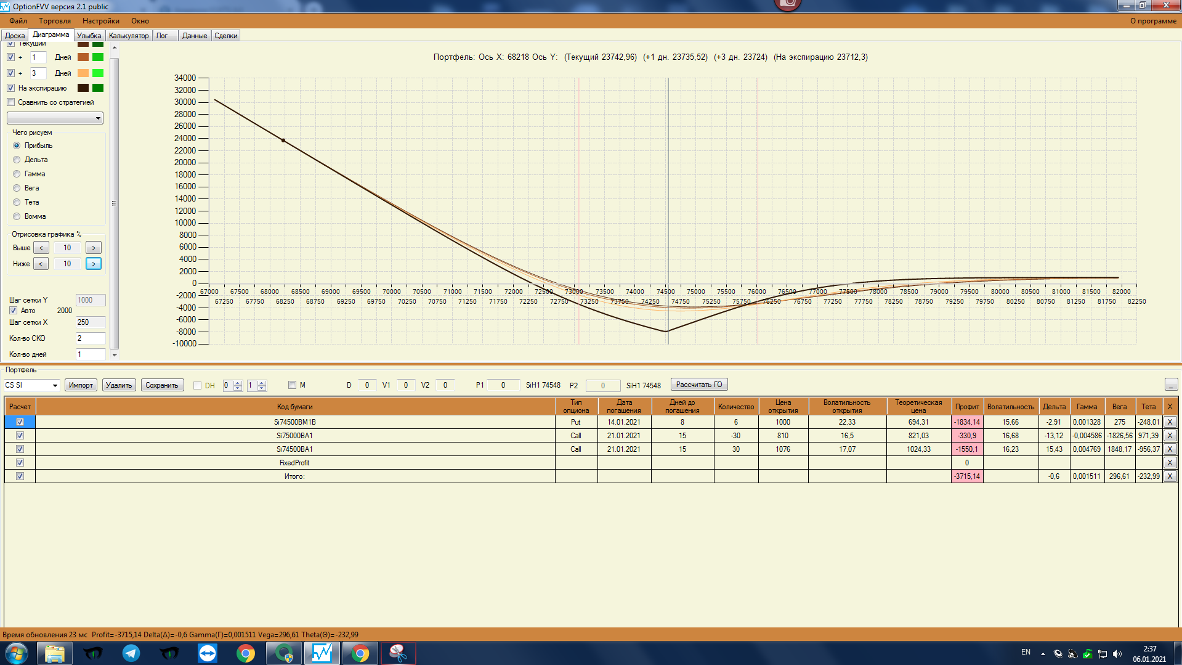The width and height of the screenshot is (1182, 665).
Task: Open the green shield taskbar icon
Action: (x=284, y=653)
